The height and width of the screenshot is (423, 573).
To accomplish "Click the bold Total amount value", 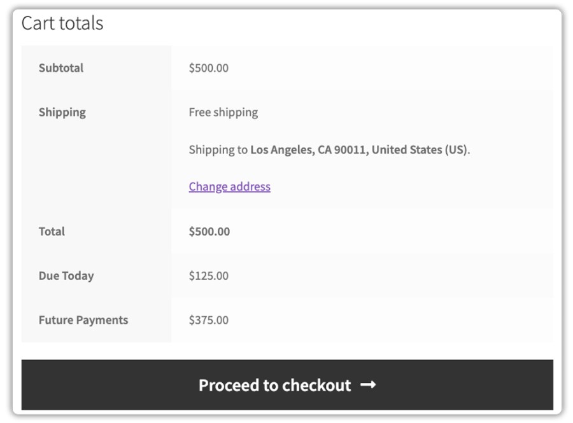I will [x=209, y=232].
